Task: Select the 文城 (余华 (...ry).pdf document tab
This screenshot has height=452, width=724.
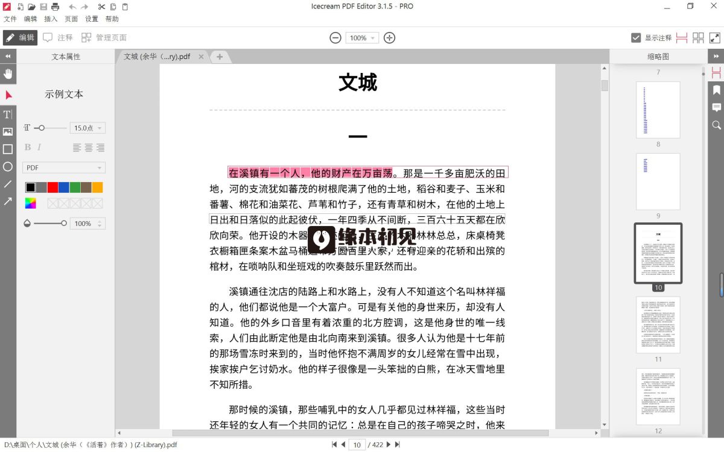Action: (x=157, y=57)
